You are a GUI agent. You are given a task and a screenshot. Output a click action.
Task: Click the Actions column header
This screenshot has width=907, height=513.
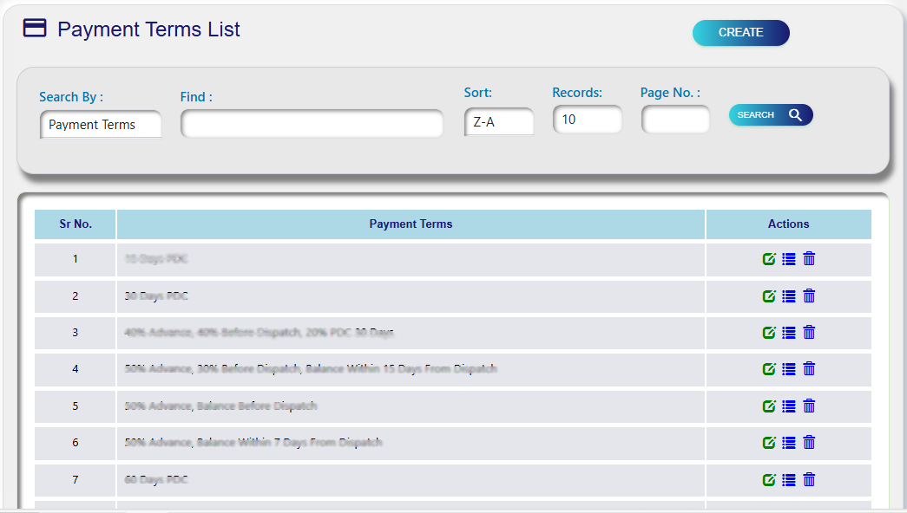pos(788,224)
